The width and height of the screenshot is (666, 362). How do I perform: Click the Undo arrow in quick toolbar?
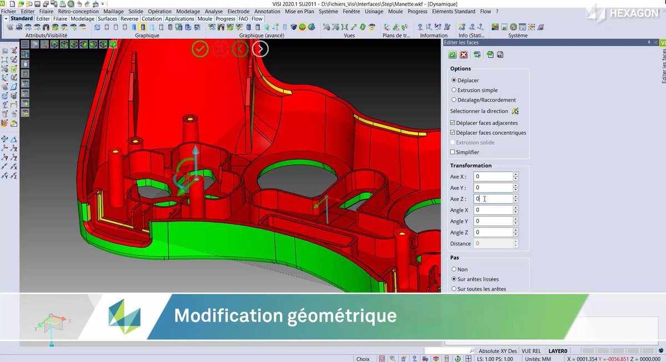pyautogui.click(x=78, y=4)
